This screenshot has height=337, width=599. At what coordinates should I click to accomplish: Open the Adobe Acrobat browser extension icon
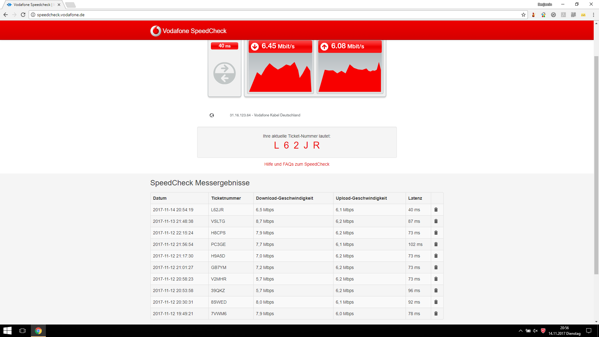coord(563,15)
